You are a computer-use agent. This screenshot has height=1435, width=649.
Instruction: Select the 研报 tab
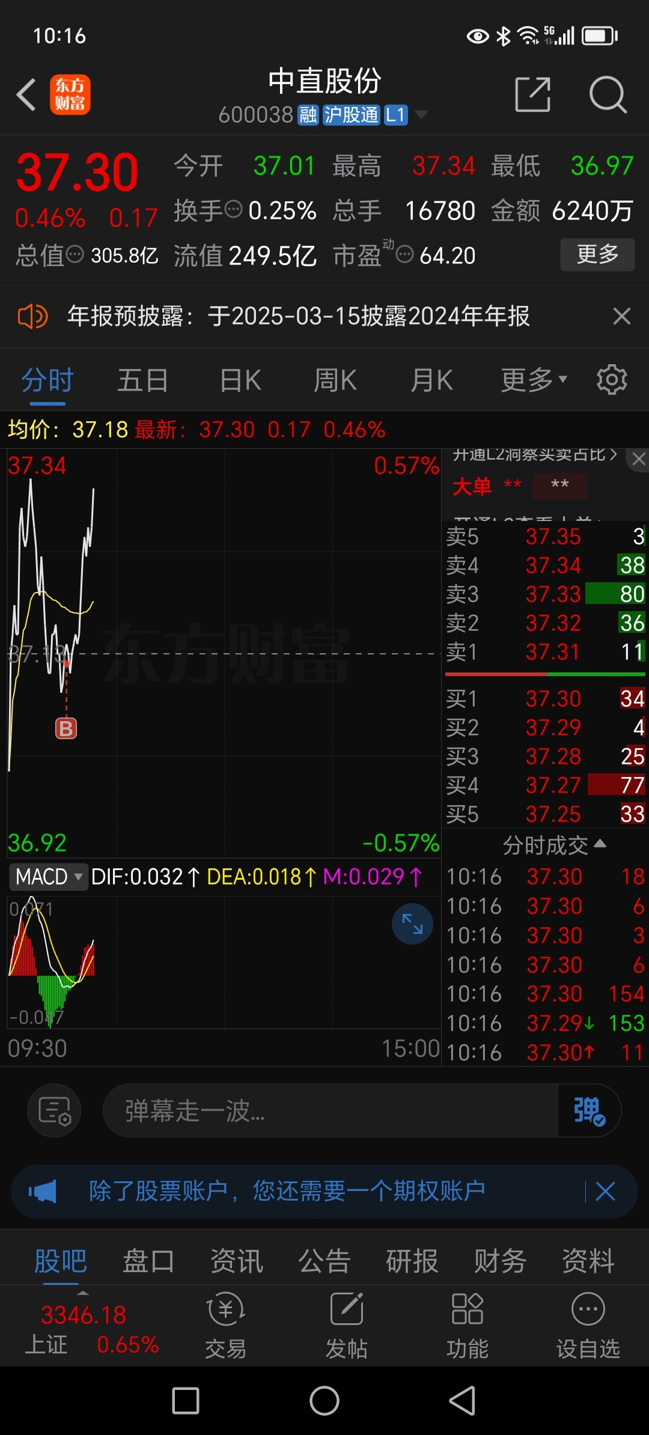click(x=412, y=1261)
